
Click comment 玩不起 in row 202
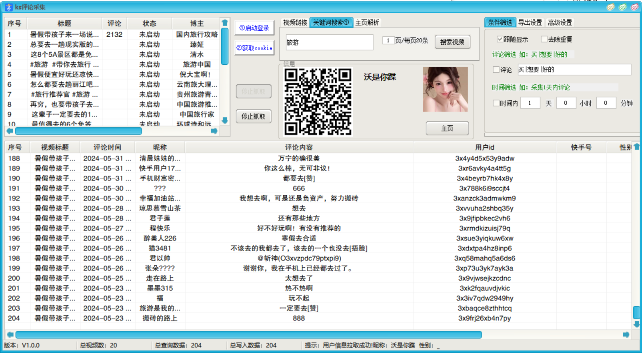(x=299, y=298)
